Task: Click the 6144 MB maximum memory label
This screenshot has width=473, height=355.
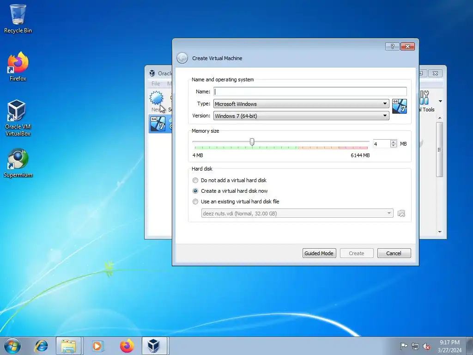Action: pyautogui.click(x=360, y=155)
